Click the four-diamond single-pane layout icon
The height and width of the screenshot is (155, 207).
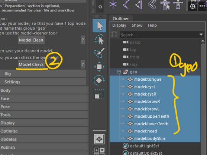coord(99,139)
